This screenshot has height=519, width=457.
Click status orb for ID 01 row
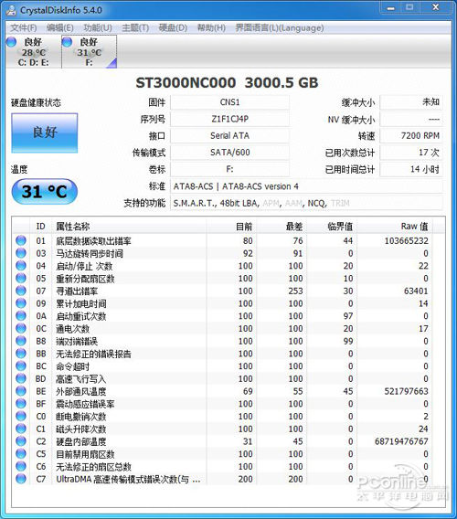[x=21, y=240]
